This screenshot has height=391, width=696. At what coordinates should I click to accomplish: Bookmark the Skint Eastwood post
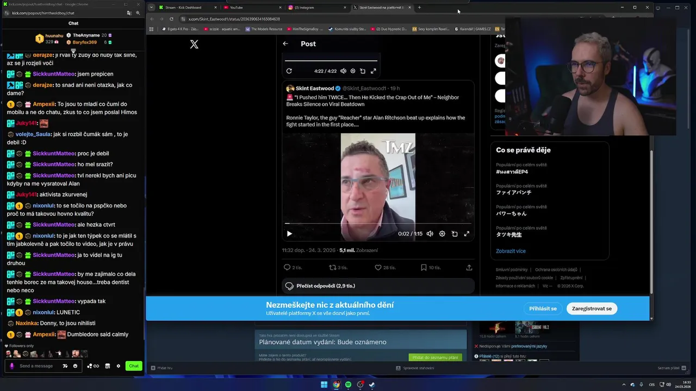424,267
